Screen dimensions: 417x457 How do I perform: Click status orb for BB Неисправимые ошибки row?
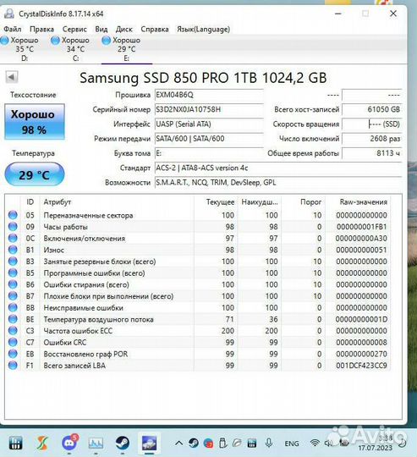[x=13, y=308]
